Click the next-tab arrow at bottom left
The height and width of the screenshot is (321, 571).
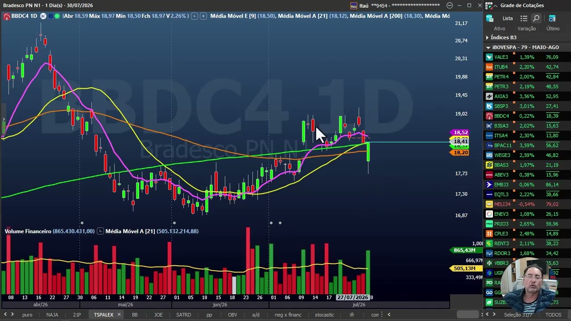tap(12, 315)
